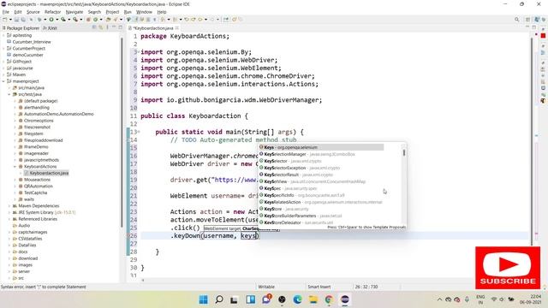Collapse the main method fold at line 13
Screen dimensions: 548x308
139,132
